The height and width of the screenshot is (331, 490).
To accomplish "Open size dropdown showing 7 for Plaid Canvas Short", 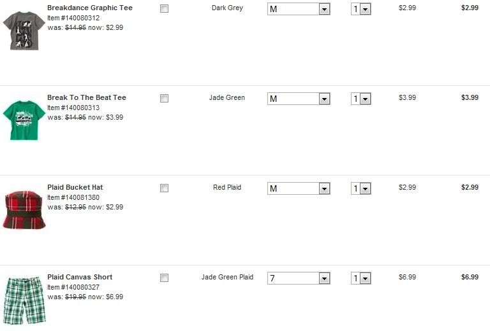I will point(298,278).
